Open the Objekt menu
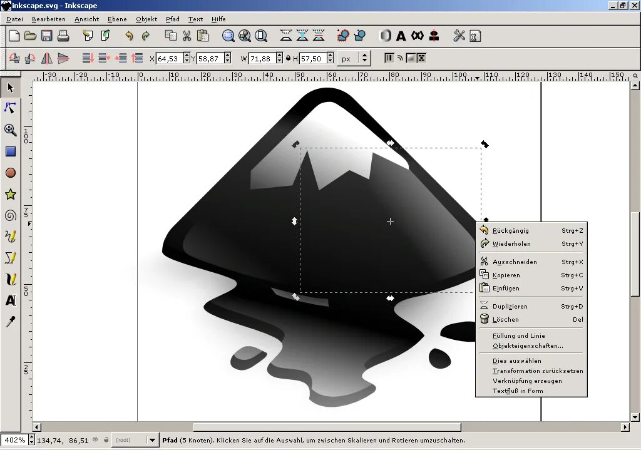Screen dimensions: 641x450 click(x=146, y=19)
